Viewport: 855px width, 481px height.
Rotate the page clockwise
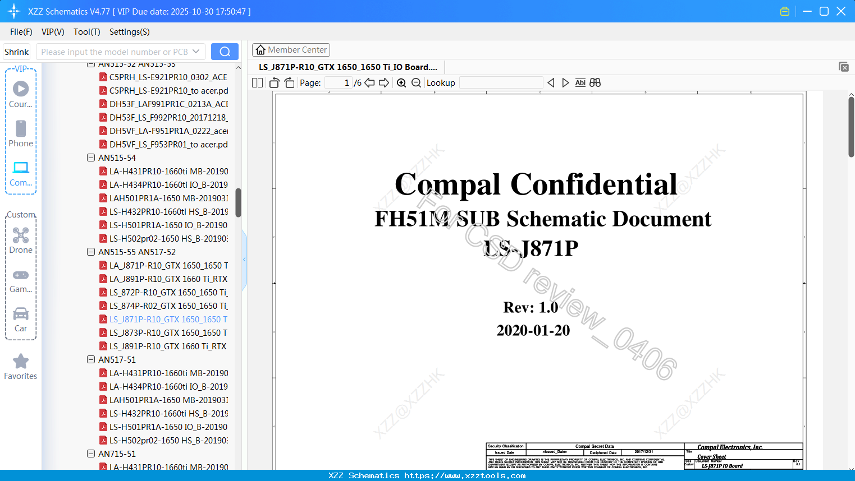289,83
